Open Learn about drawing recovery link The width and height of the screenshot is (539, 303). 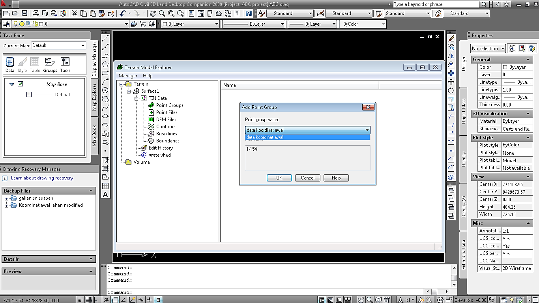pos(42,178)
